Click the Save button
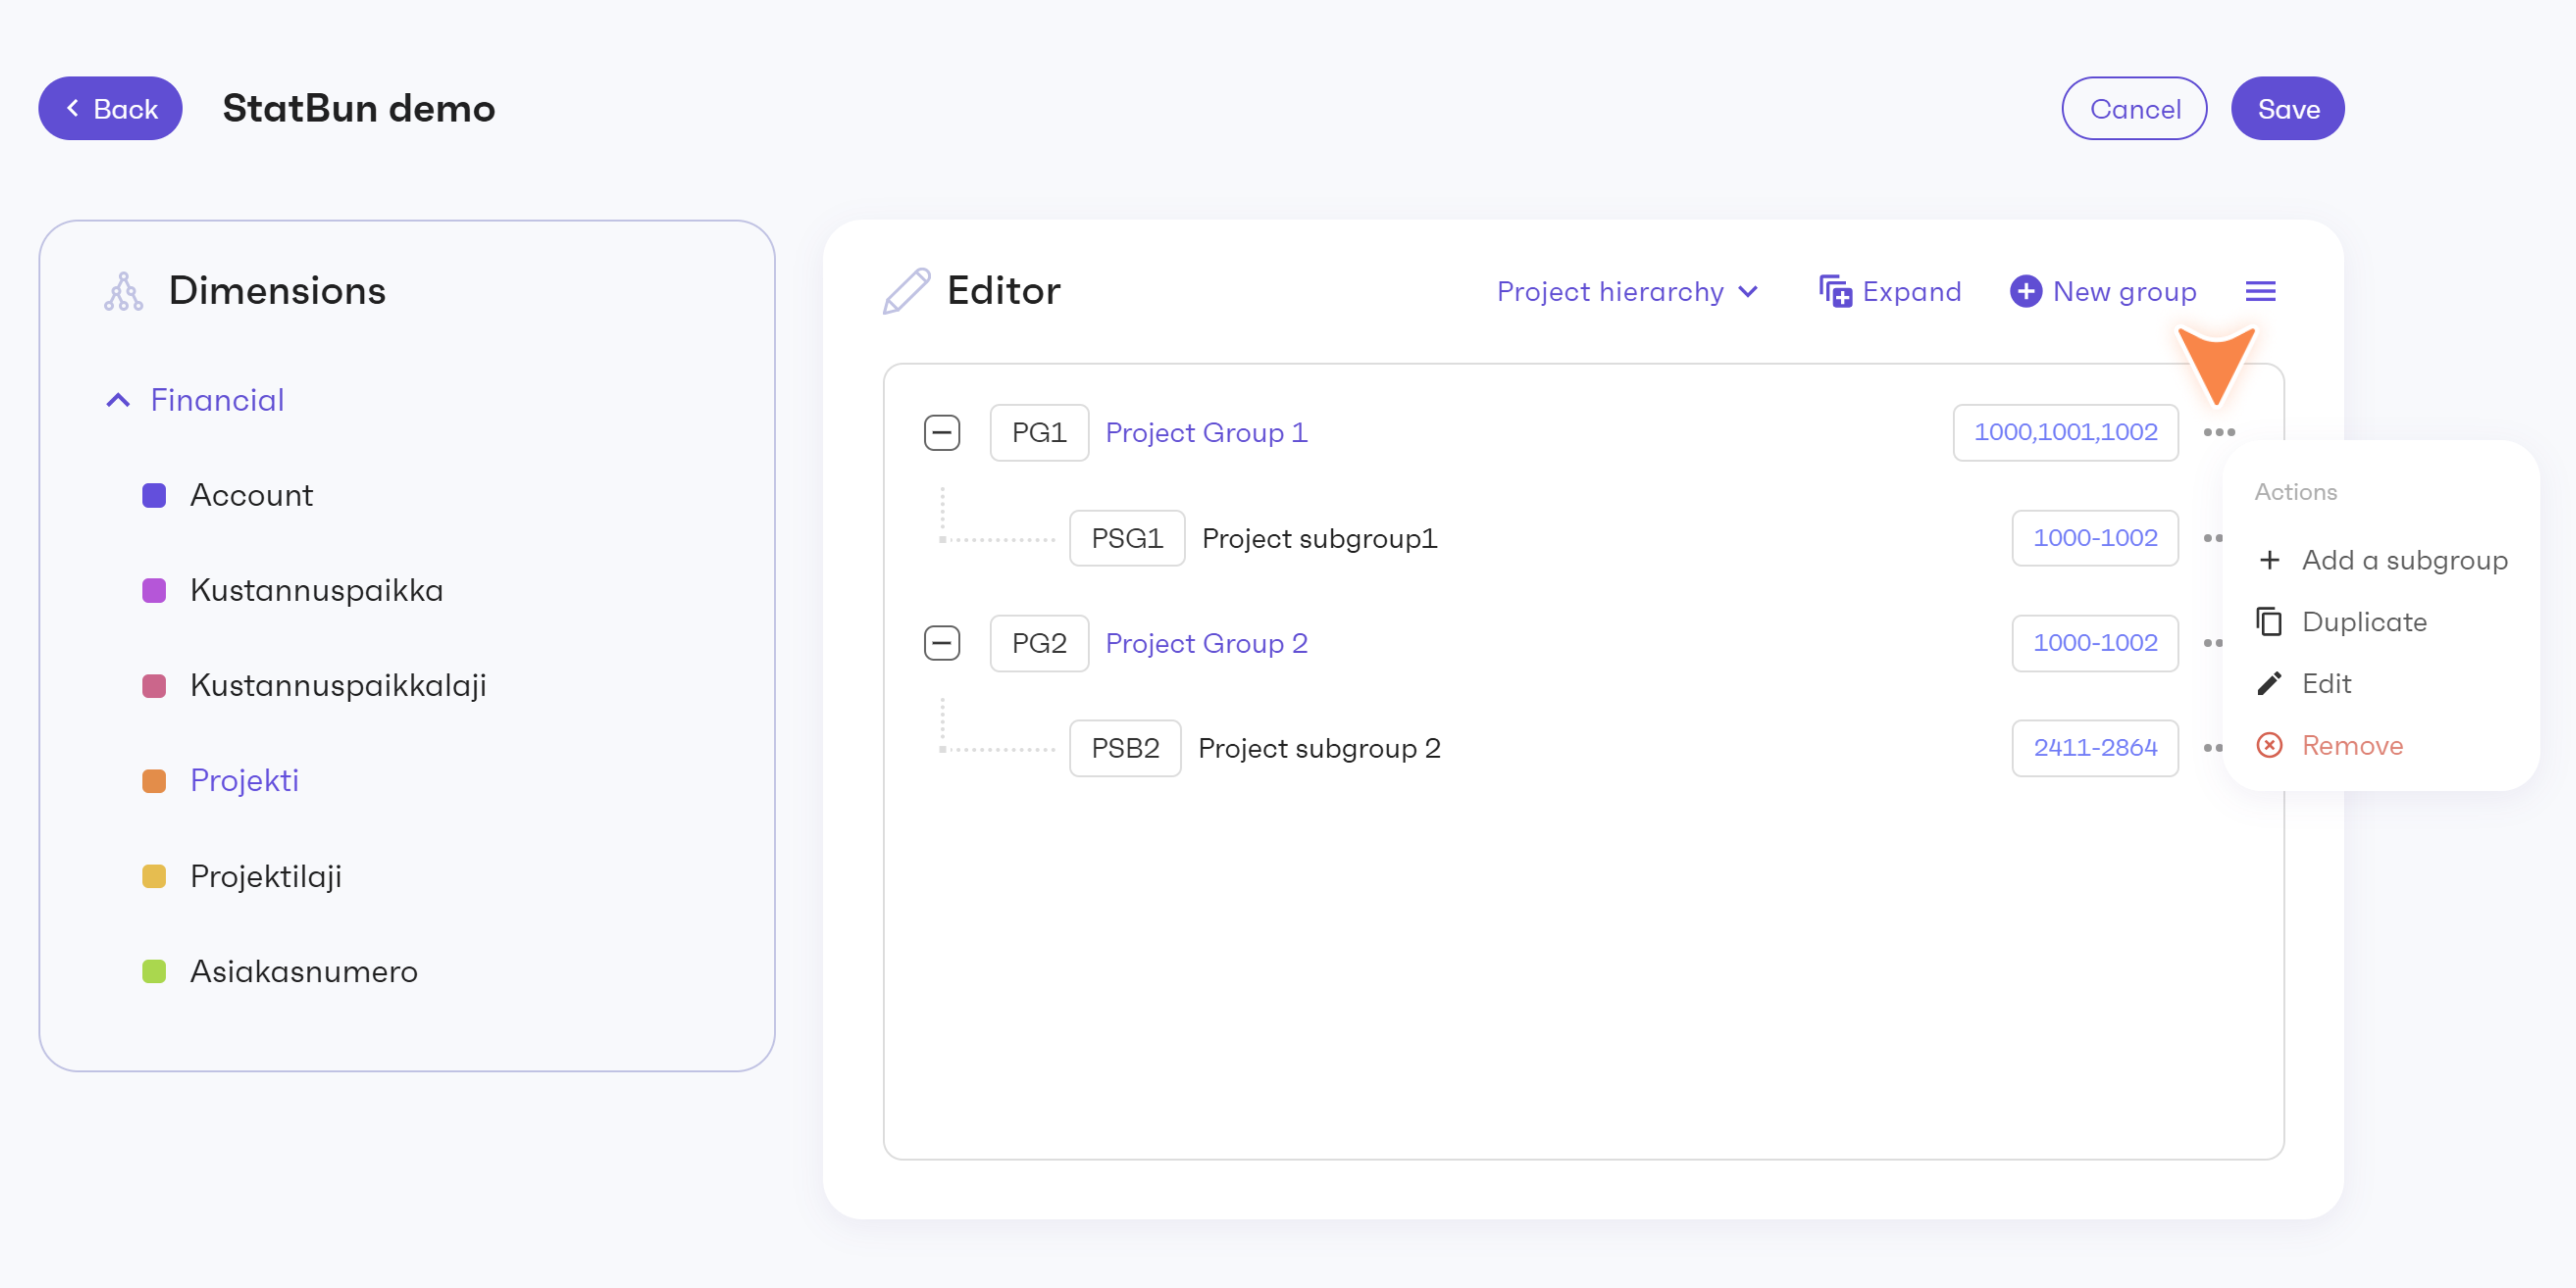The image size is (2576, 1288). (x=2288, y=108)
